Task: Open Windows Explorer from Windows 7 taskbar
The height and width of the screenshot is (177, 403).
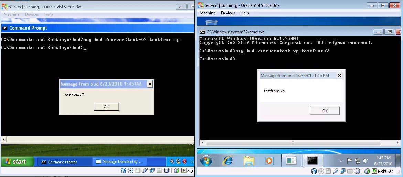Action: coord(249,161)
